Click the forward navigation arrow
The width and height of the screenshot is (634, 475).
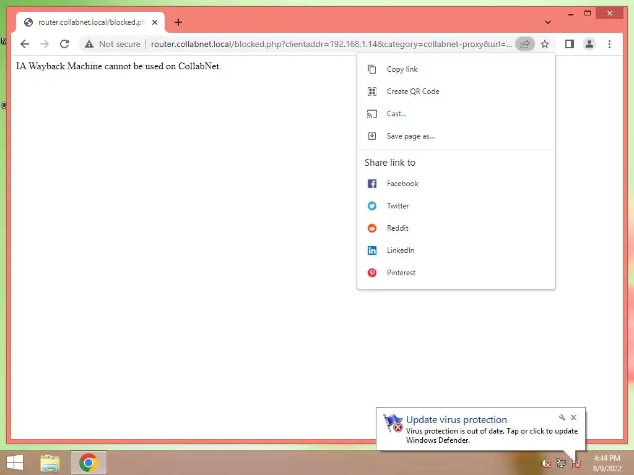coord(45,44)
